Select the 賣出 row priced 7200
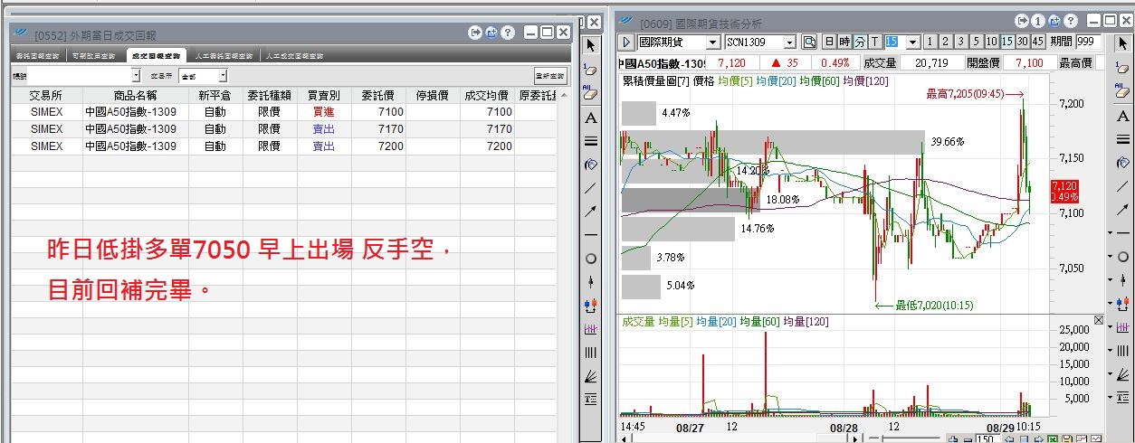This screenshot has width=1135, height=443. [283, 146]
